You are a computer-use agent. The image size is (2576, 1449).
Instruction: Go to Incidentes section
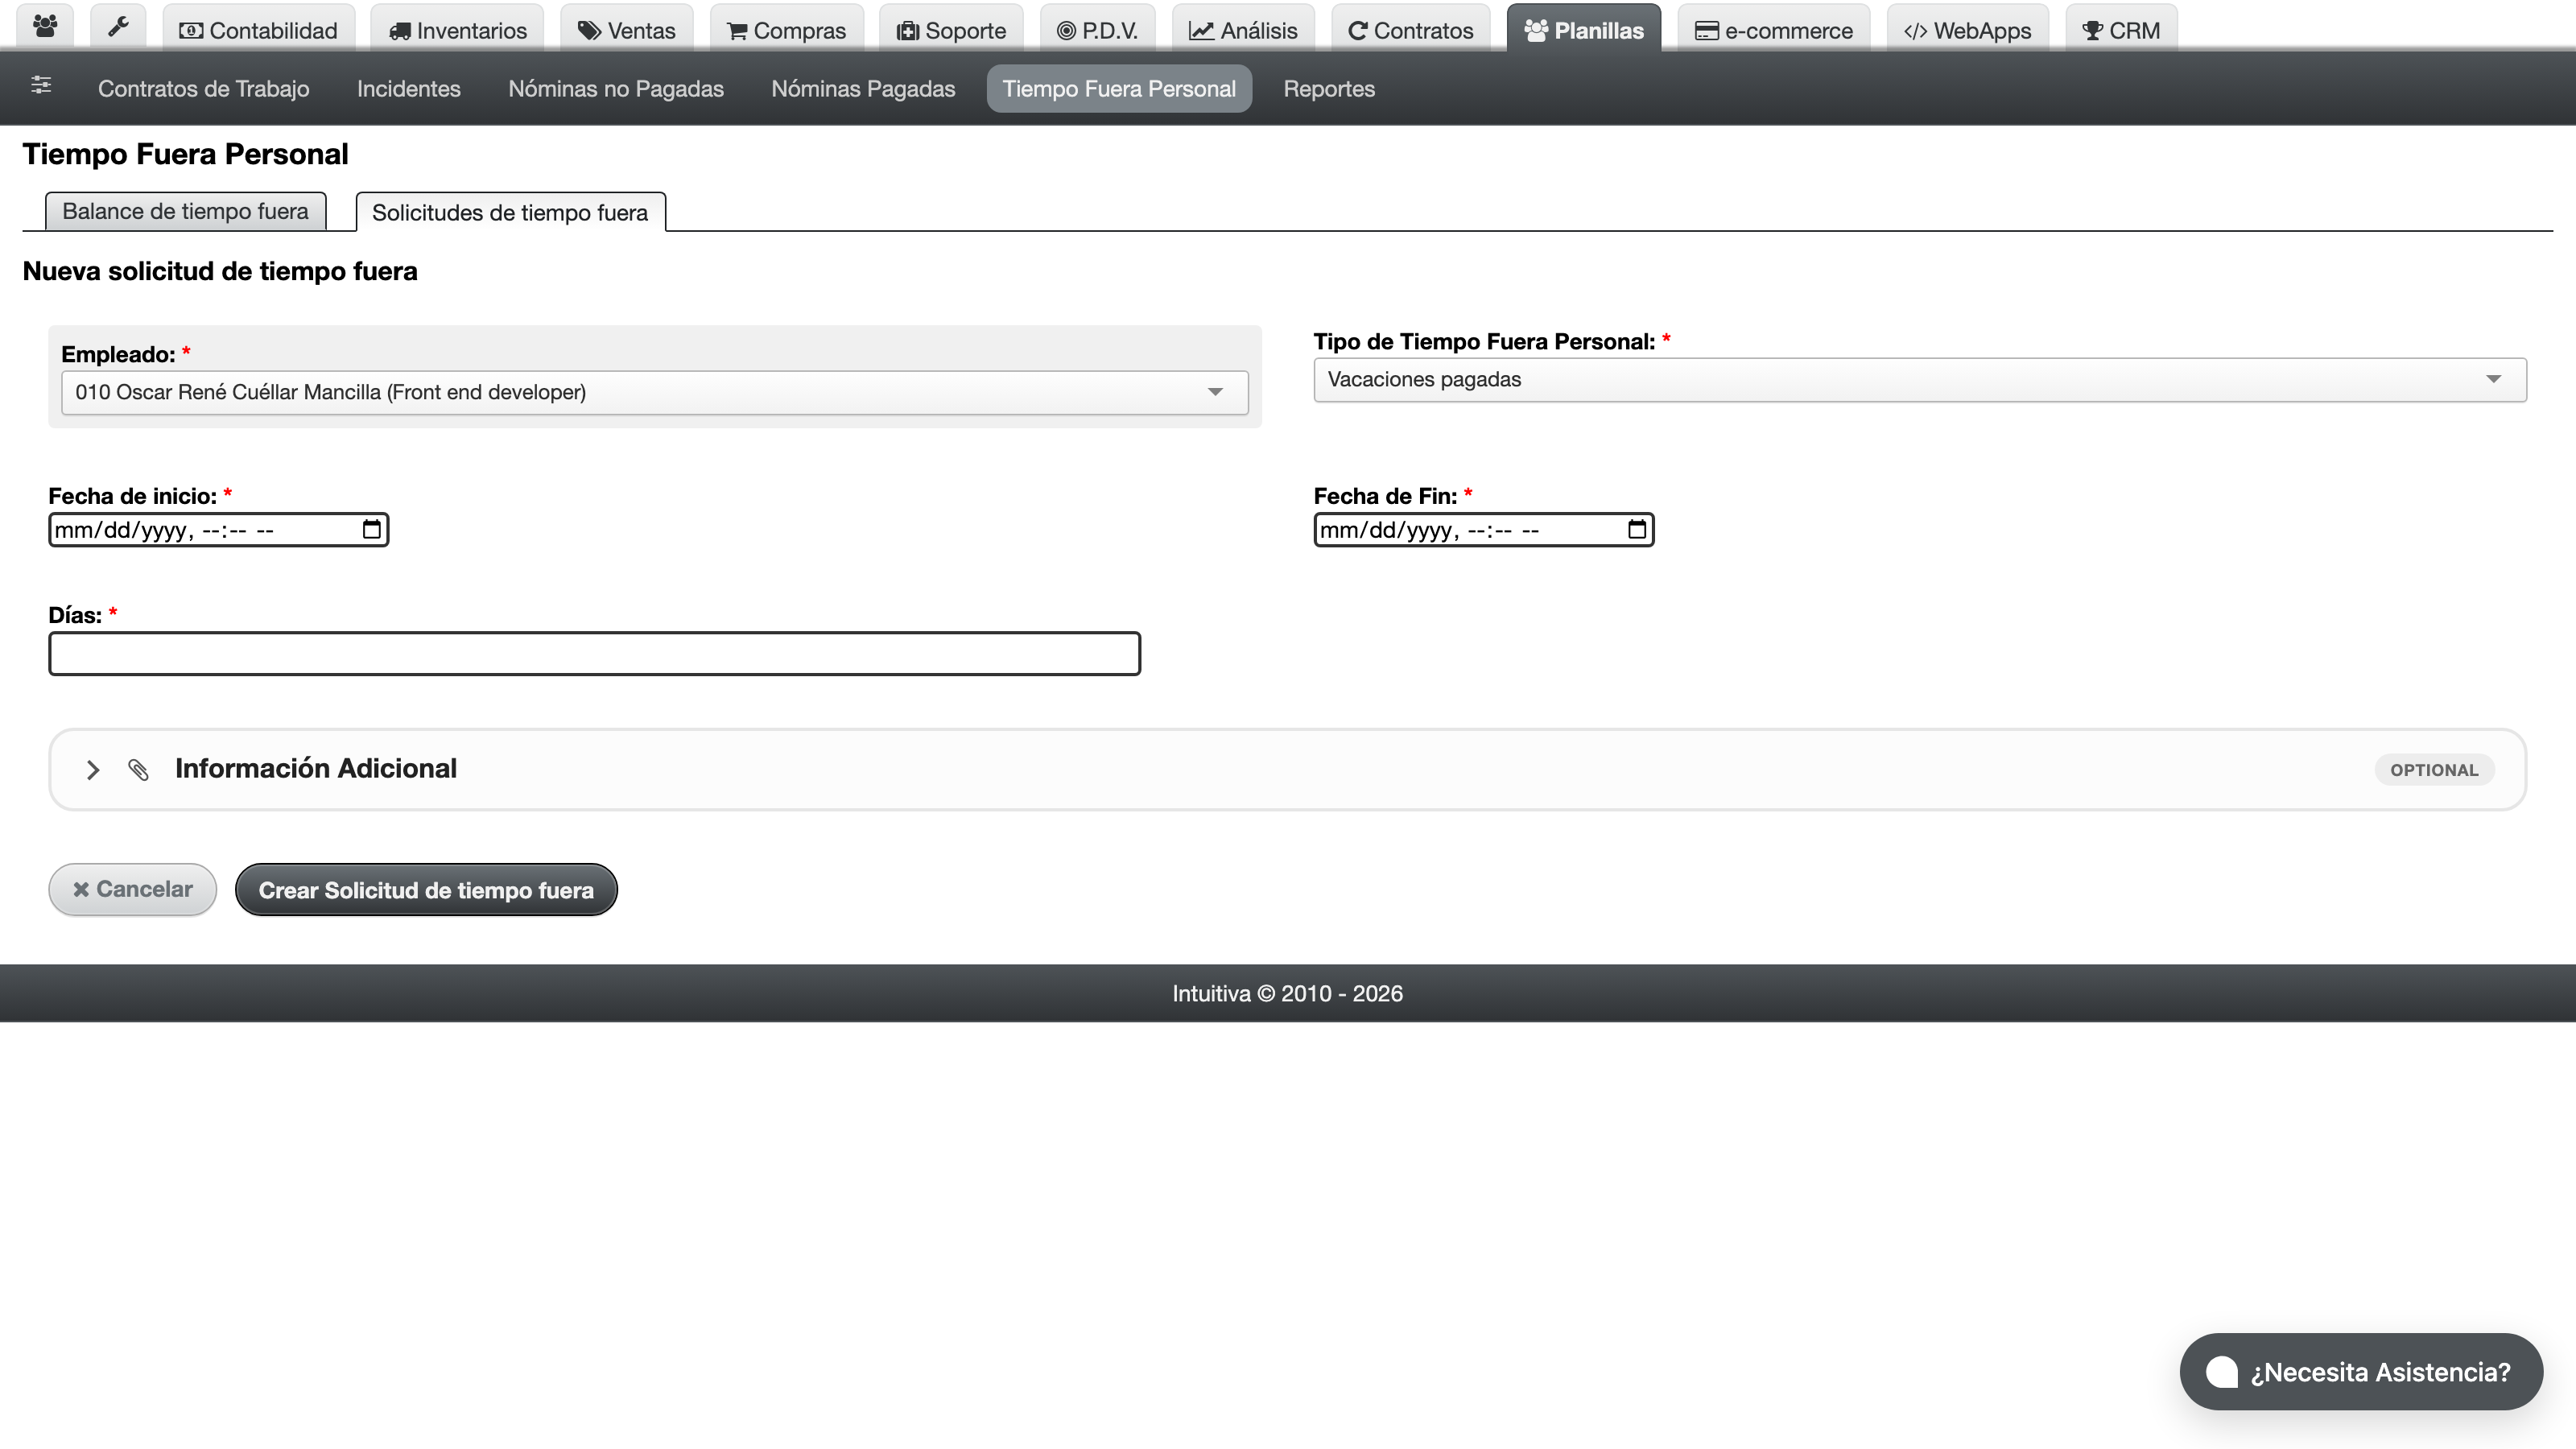coord(408,88)
